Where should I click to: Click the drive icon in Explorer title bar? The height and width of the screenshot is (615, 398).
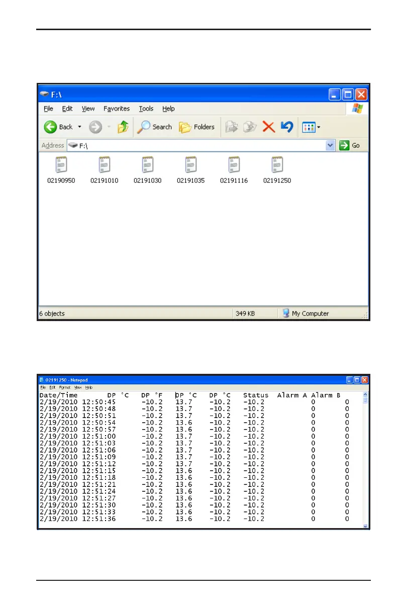pyautogui.click(x=45, y=94)
